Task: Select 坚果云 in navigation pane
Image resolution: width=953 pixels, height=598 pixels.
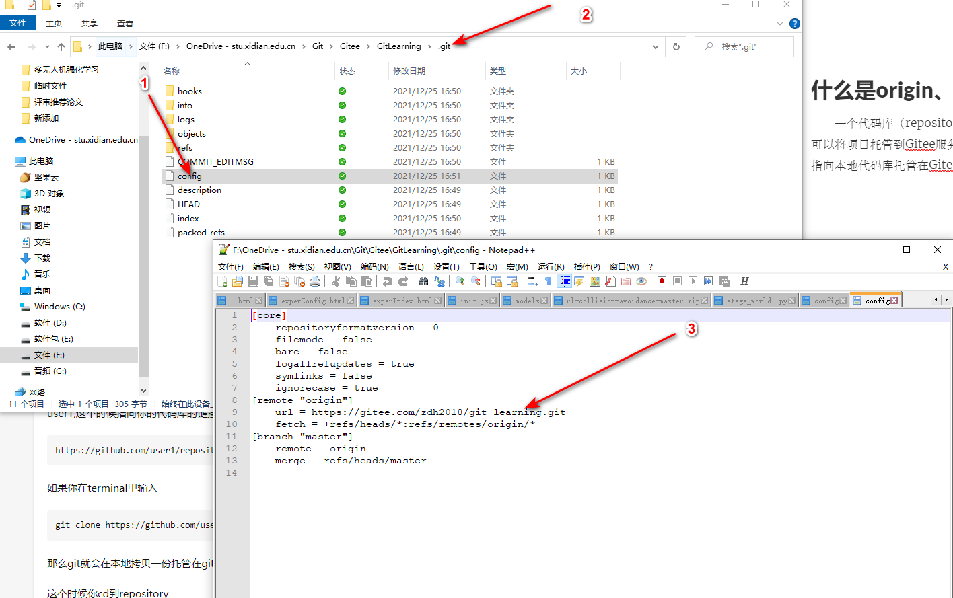Action: (x=46, y=178)
